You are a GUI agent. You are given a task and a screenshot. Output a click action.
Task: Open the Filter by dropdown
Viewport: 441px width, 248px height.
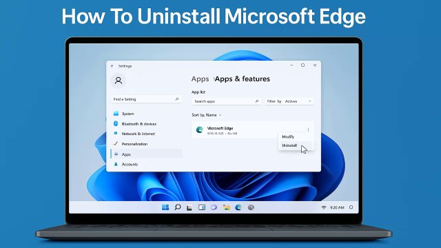[289, 101]
